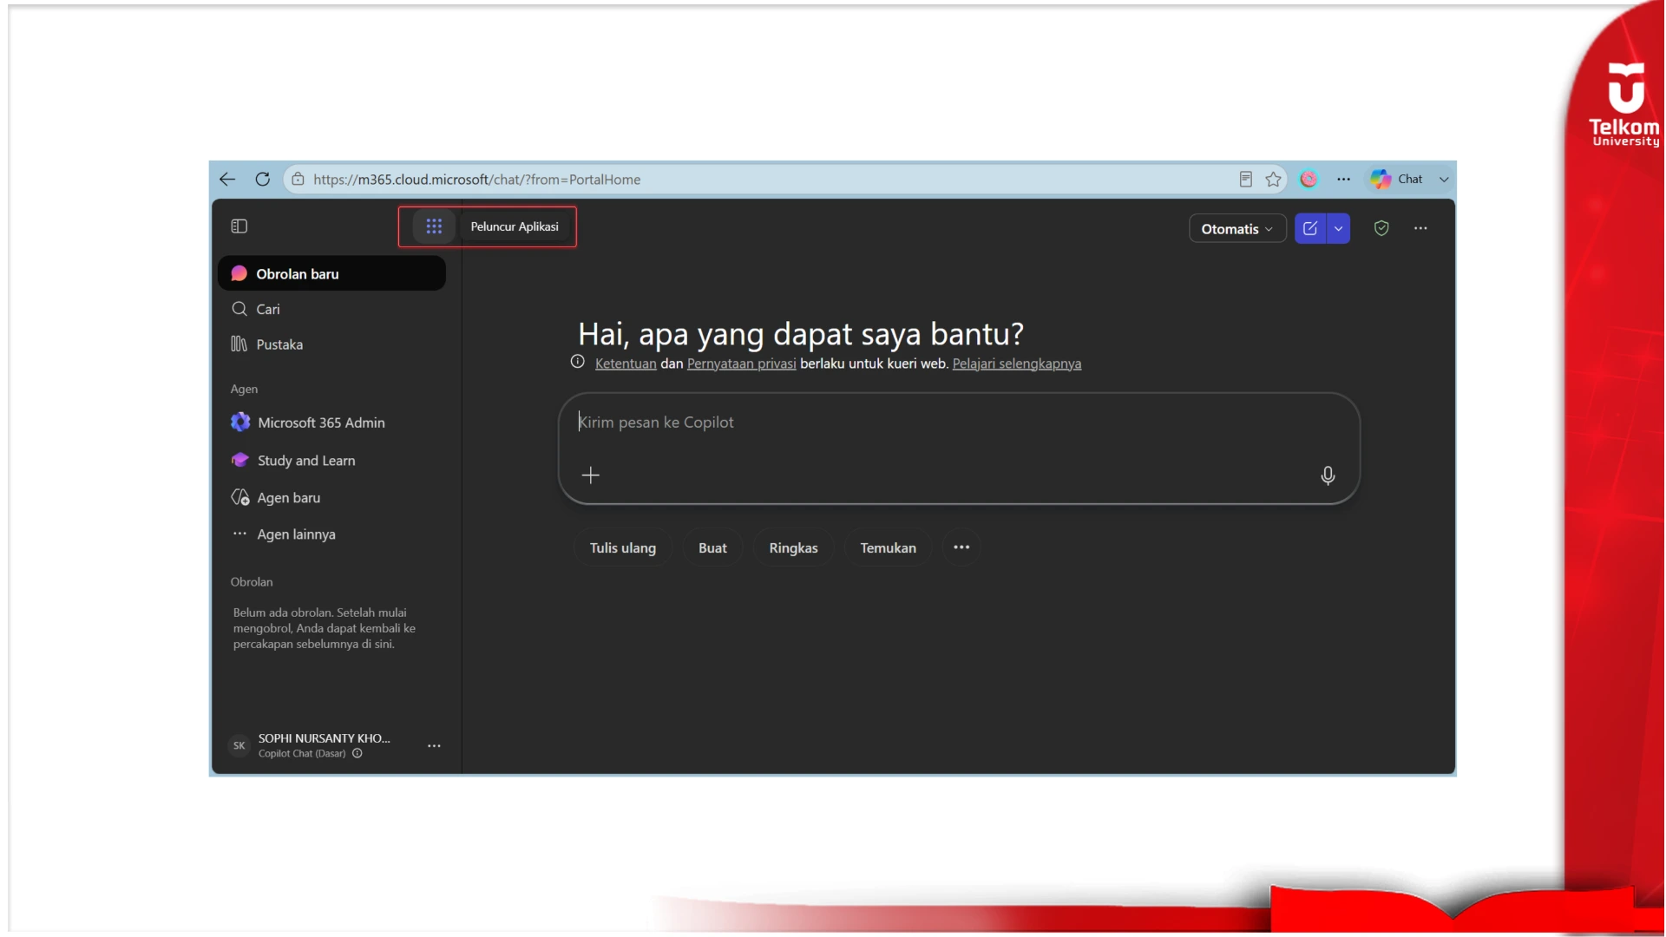Click SOPHI NURSANTY KHO... account name
Viewport: 1666px width, 937px height.
[x=325, y=738]
